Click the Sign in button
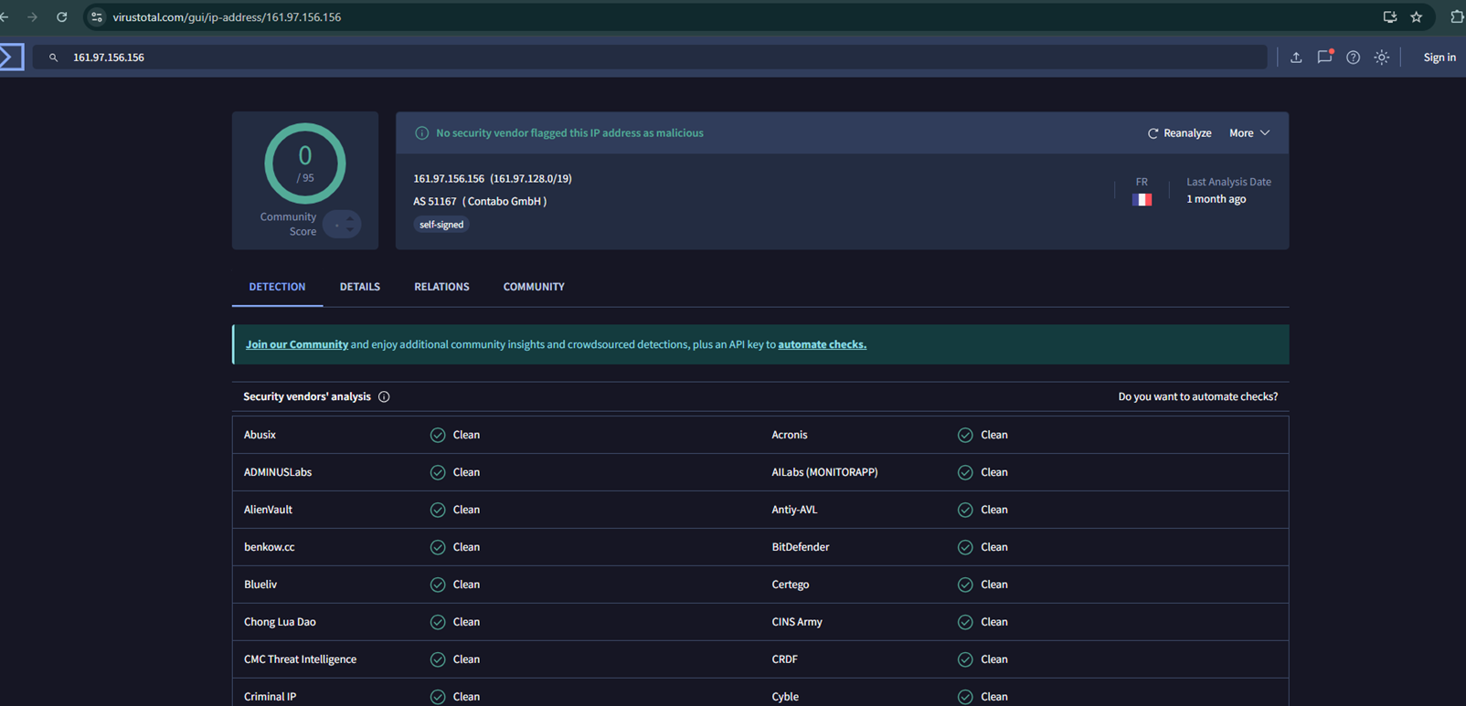Image resolution: width=1466 pixels, height=706 pixels. click(1439, 58)
